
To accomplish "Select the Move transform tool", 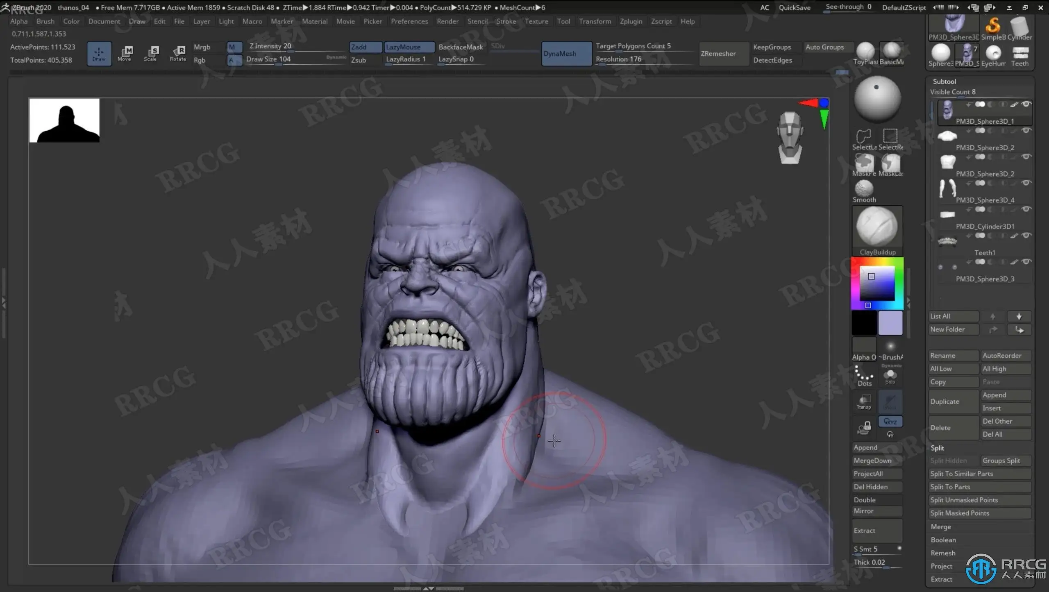I will (x=125, y=53).
